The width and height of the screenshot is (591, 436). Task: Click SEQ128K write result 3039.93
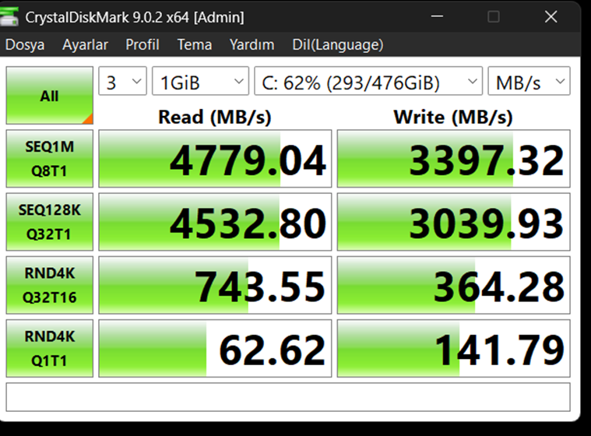454,222
